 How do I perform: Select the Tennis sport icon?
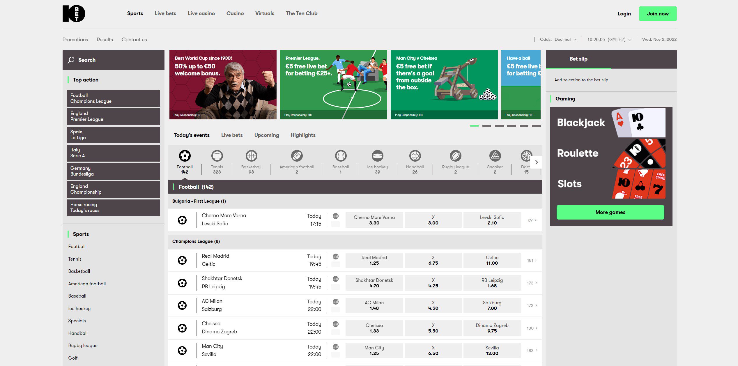(x=217, y=156)
